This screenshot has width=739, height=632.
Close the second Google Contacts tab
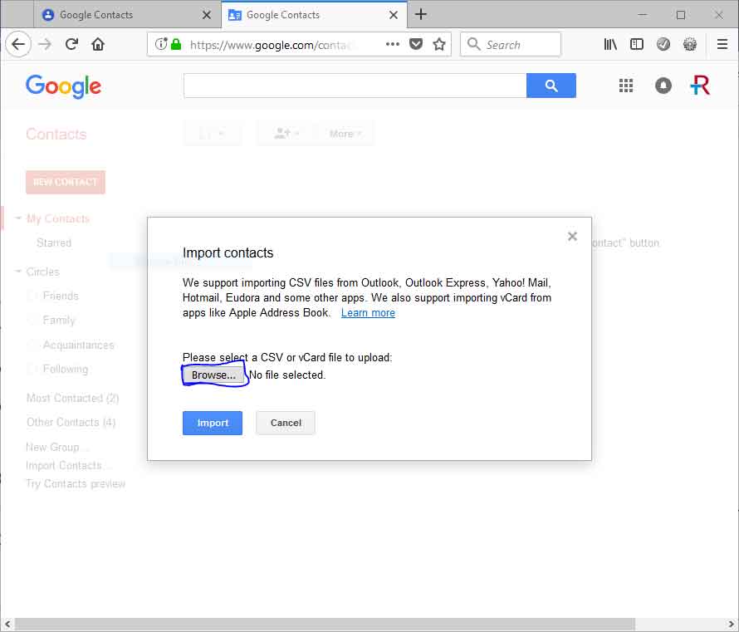coord(394,15)
